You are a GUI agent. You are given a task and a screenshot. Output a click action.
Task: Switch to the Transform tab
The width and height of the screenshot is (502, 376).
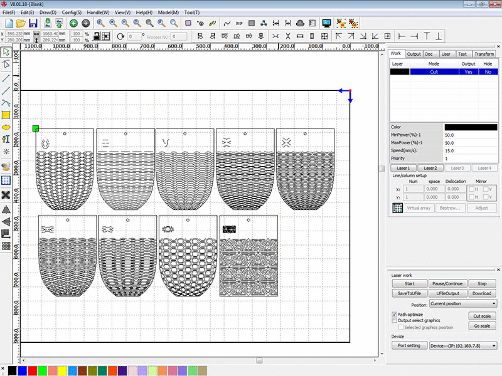(484, 54)
